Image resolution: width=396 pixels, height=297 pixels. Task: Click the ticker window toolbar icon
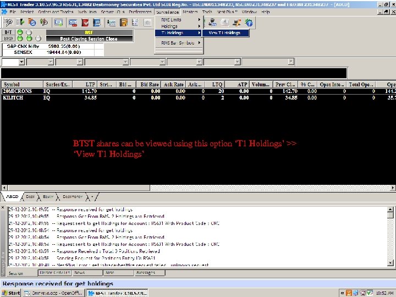tap(111, 23)
